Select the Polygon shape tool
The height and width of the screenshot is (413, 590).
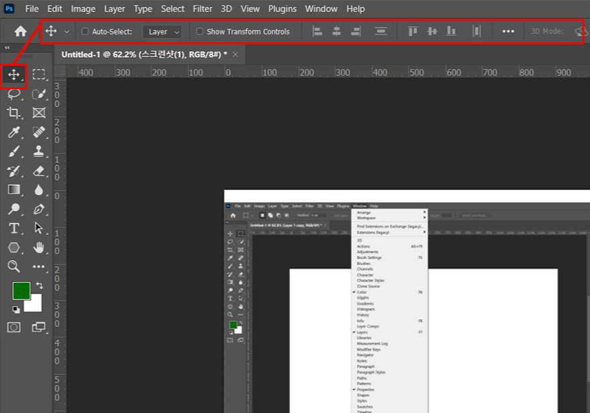click(14, 247)
